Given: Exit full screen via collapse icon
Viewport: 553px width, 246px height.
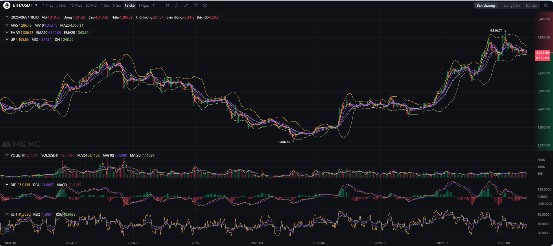Looking at the screenshot, I should point(546,5).
